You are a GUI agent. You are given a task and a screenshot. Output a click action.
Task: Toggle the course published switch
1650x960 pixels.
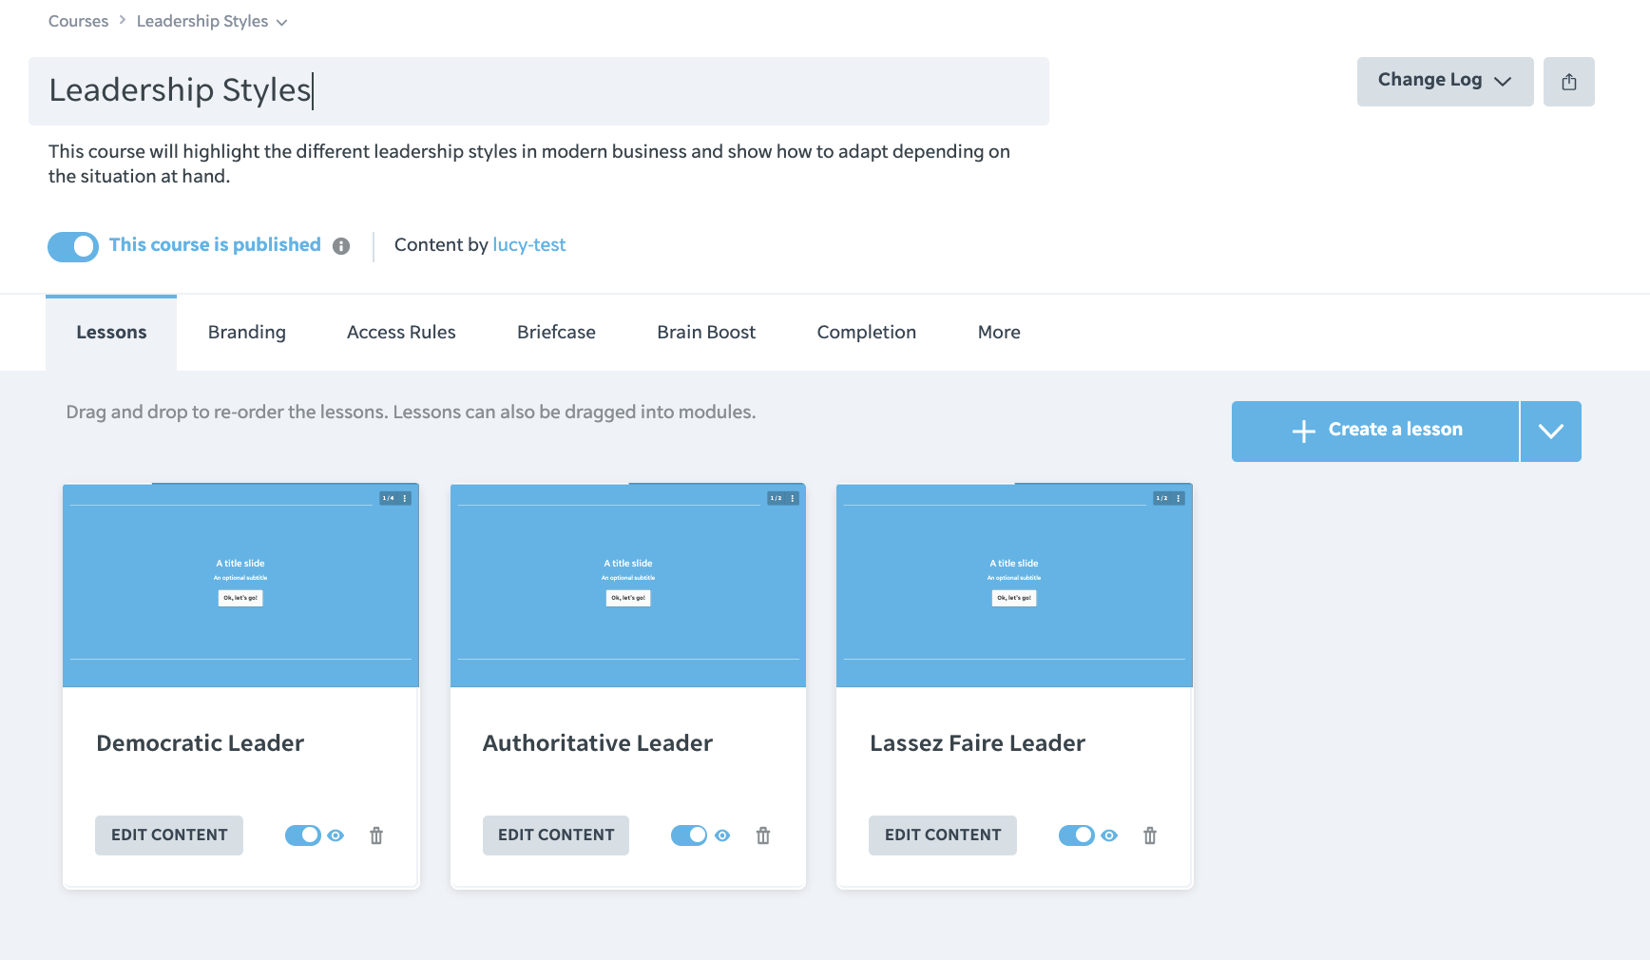[73, 247]
